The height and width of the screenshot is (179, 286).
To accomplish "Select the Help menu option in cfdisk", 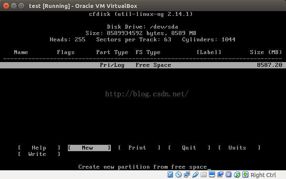I will point(39,148).
